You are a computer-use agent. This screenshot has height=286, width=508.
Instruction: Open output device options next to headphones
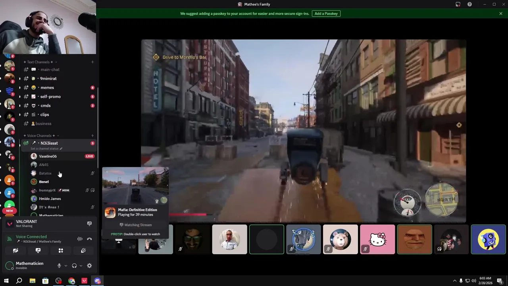(81, 266)
